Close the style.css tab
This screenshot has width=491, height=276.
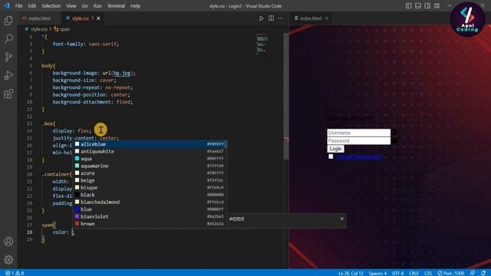(x=98, y=18)
